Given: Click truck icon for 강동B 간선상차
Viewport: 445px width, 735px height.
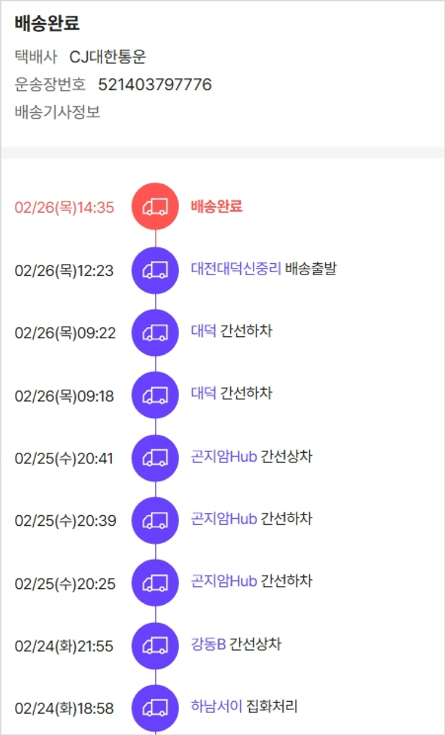Looking at the screenshot, I should (155, 646).
